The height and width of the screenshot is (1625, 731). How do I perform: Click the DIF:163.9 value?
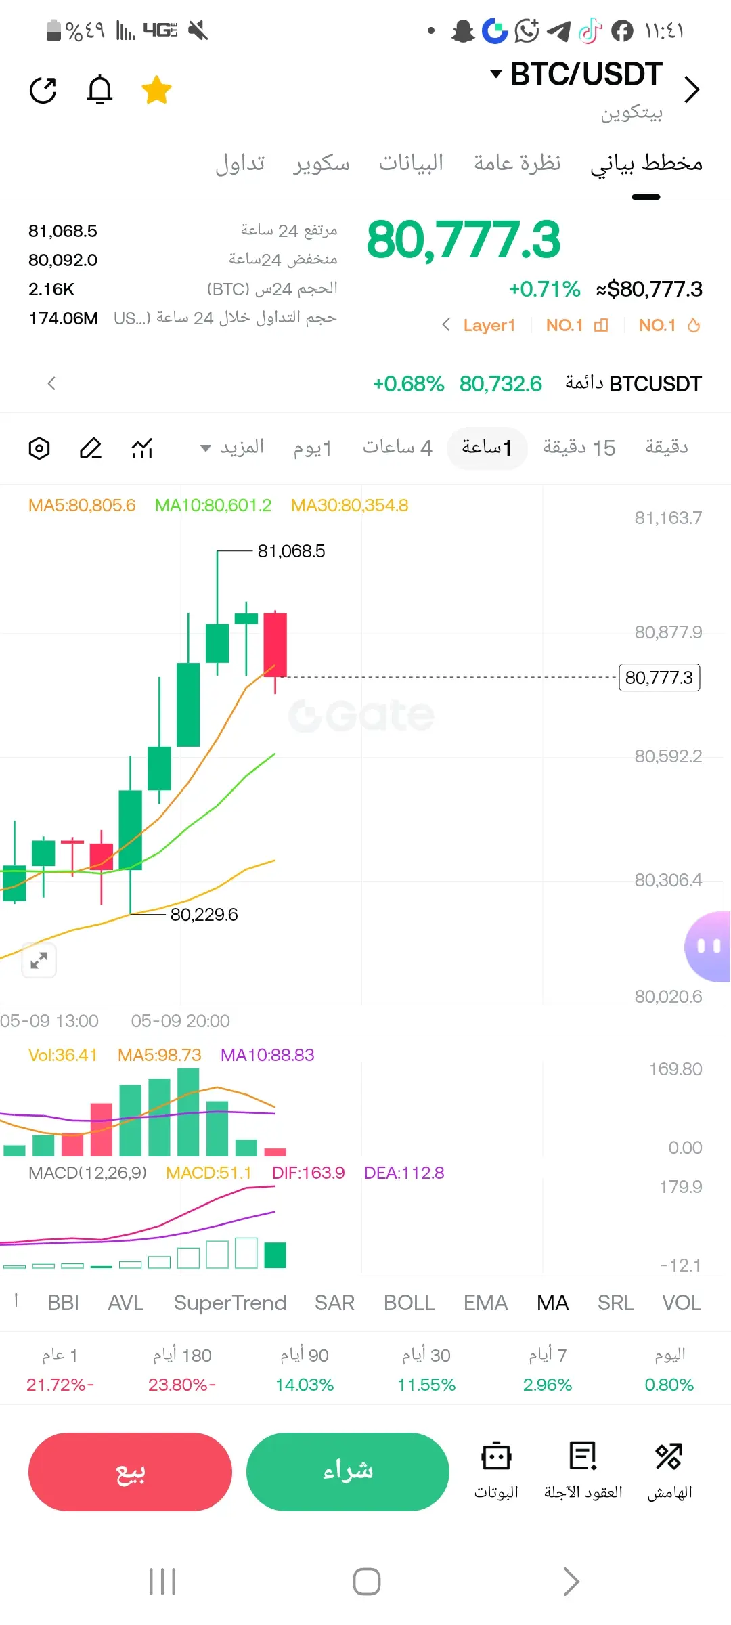coord(309,1173)
